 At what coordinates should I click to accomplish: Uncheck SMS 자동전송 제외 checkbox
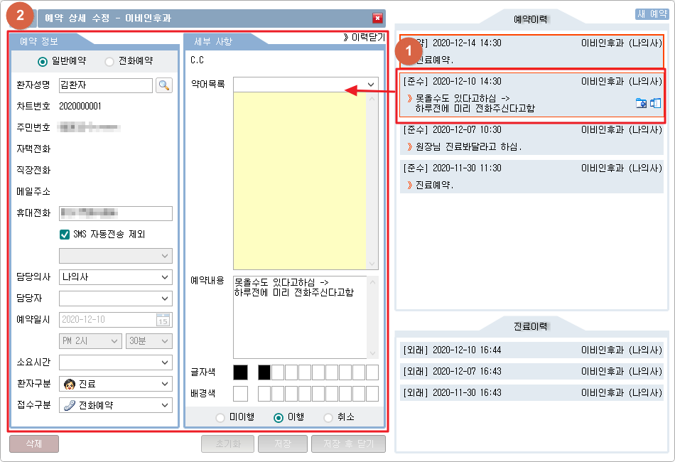(x=65, y=234)
